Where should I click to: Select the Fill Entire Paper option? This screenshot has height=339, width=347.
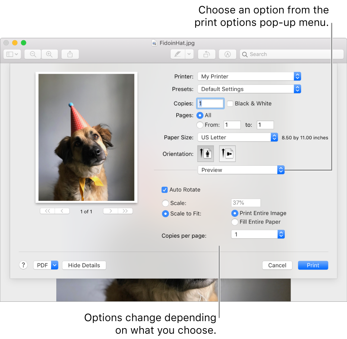(235, 222)
